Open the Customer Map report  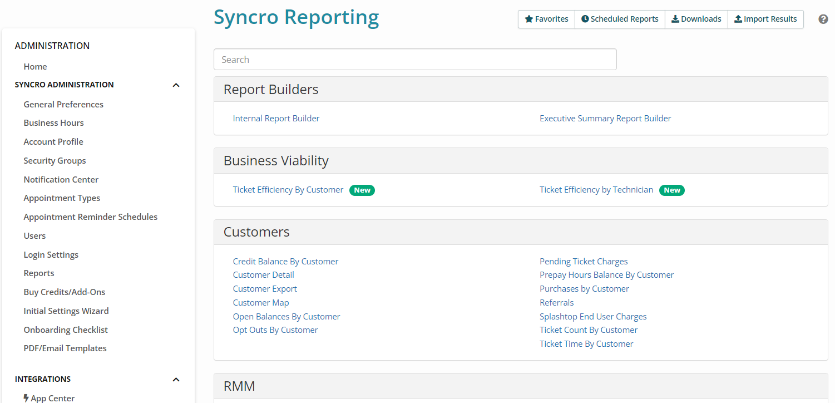pos(261,303)
